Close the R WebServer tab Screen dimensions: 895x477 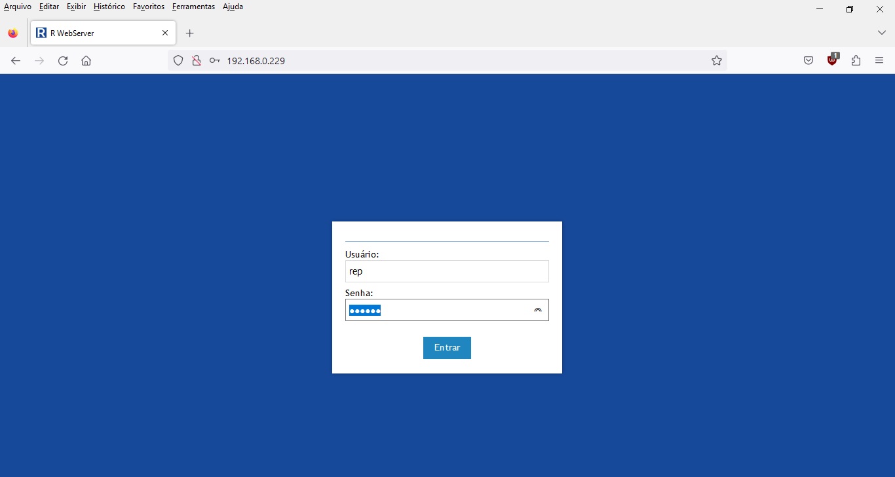click(165, 33)
